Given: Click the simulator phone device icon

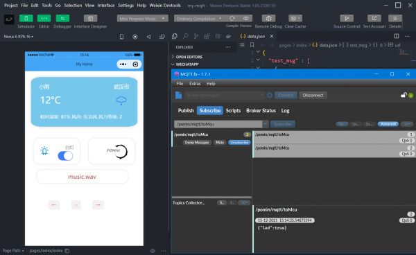Looking at the screenshot, I should tap(121, 37).
